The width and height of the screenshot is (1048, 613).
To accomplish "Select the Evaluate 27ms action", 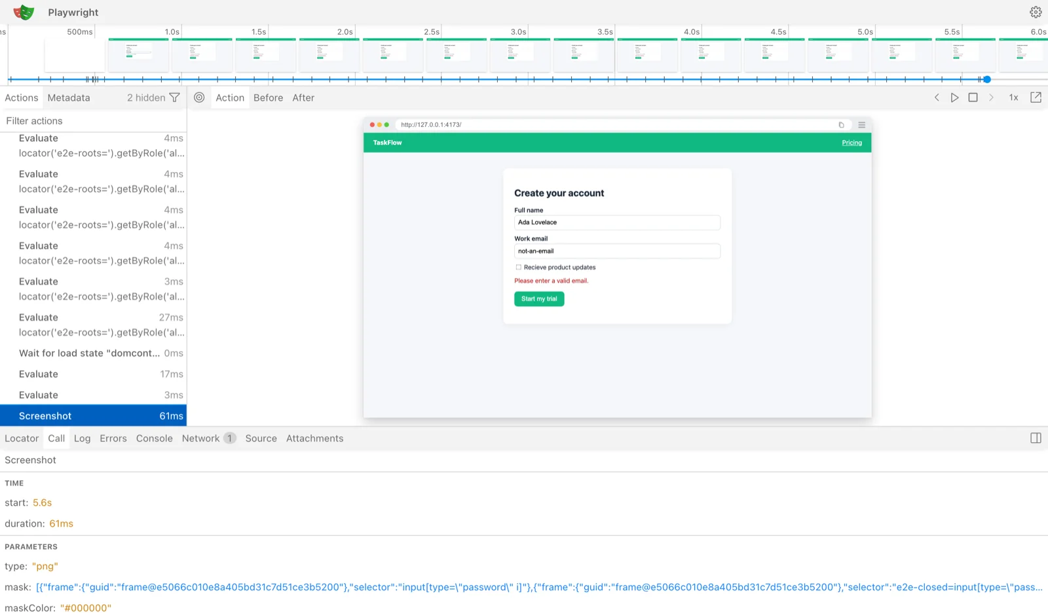I will click(93, 325).
